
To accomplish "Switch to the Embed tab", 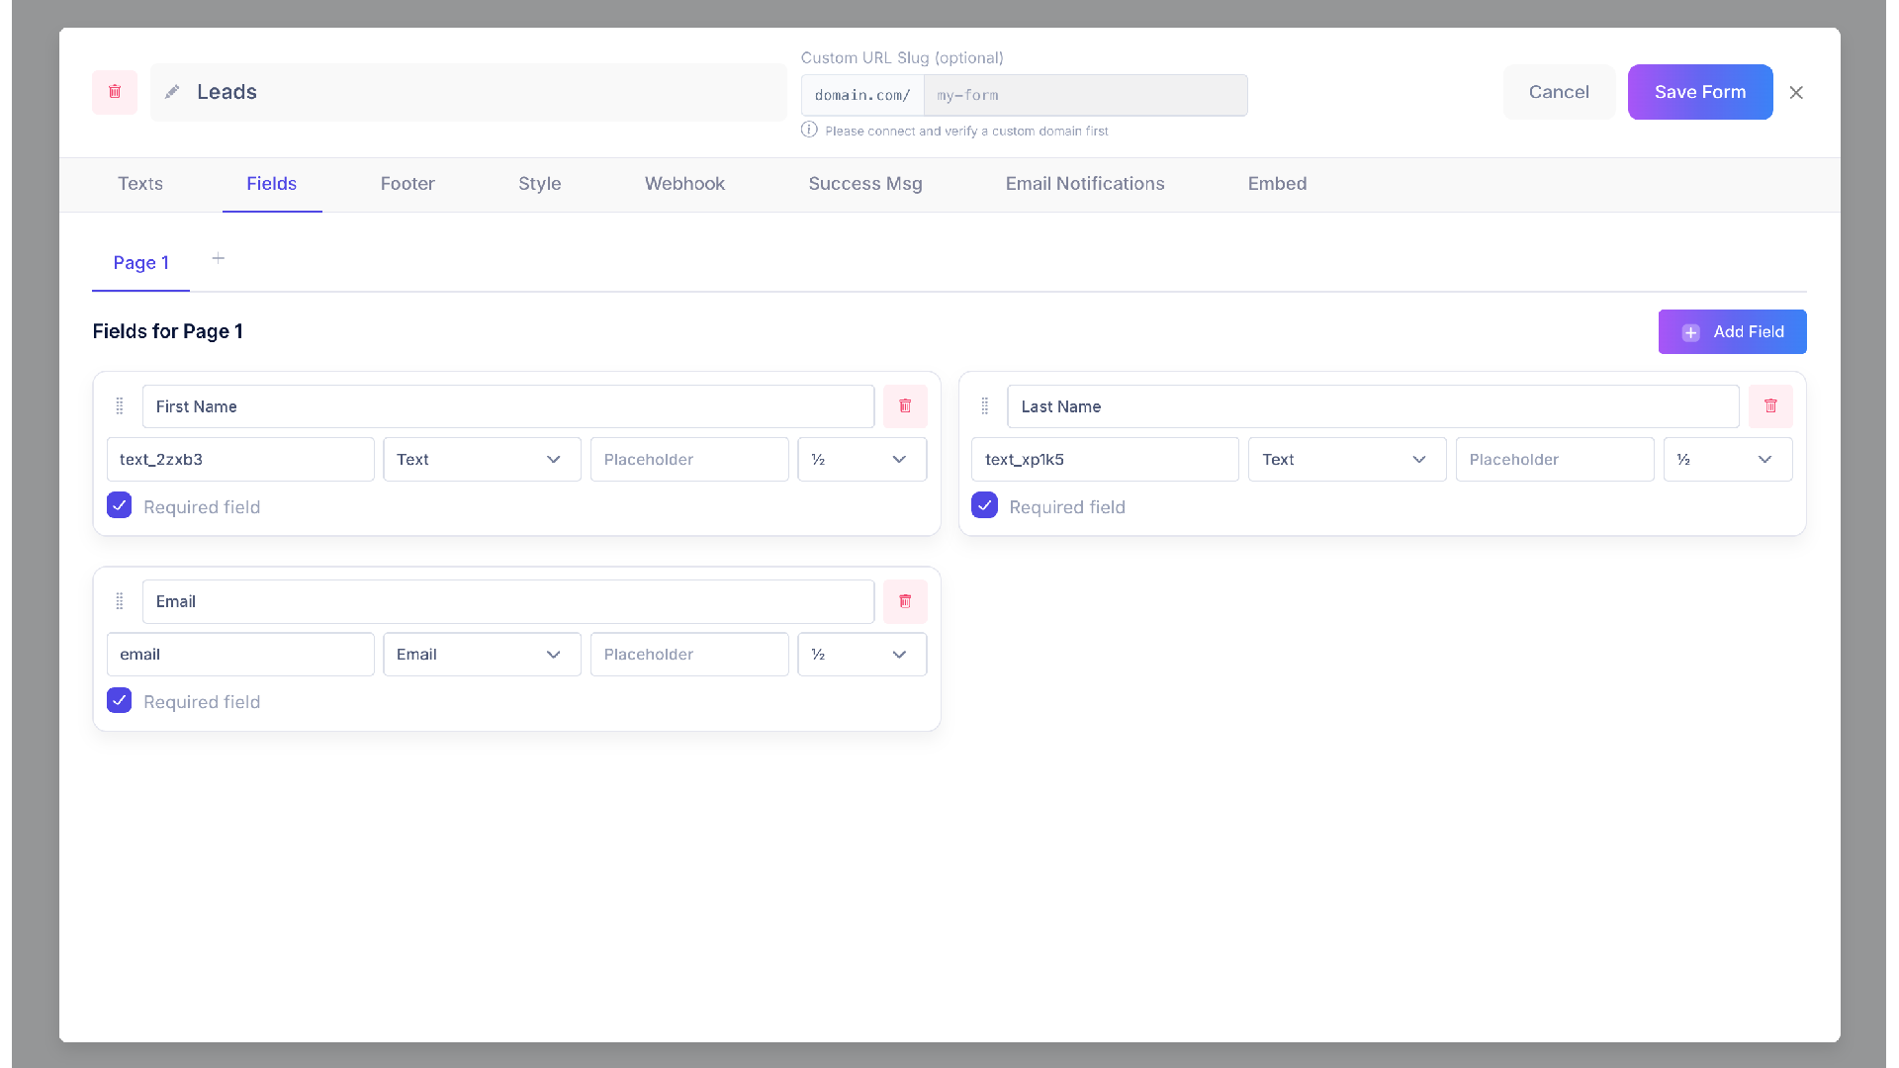I will tap(1277, 184).
